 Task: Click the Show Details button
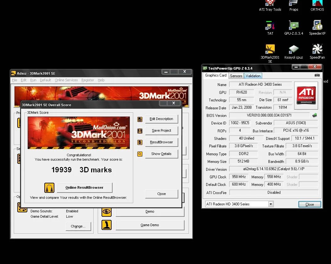(162, 154)
